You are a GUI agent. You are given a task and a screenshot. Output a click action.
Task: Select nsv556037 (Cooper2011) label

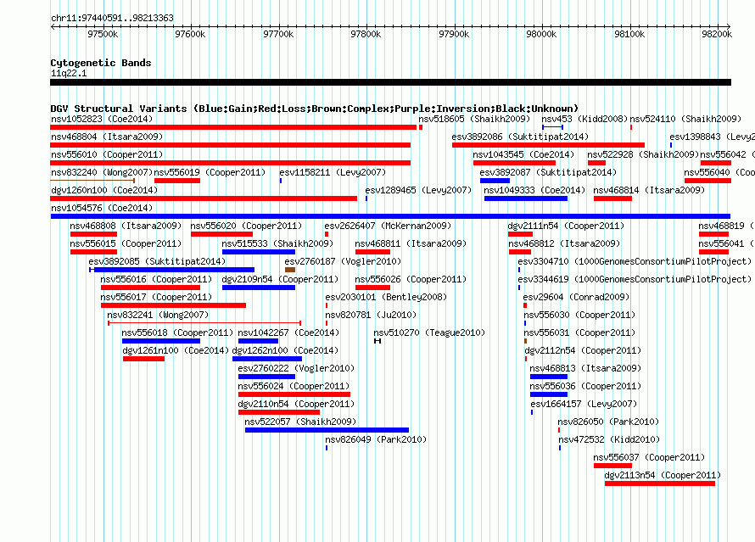[649, 457]
